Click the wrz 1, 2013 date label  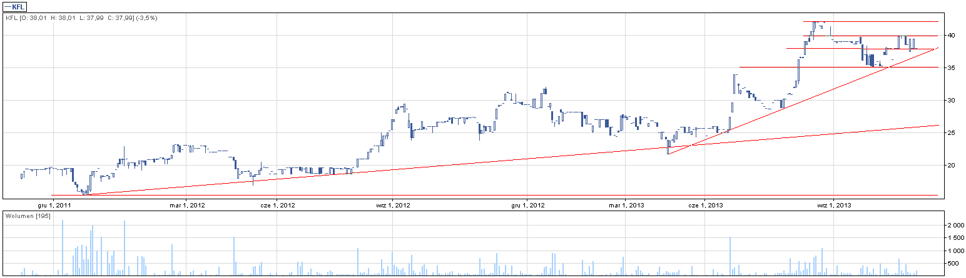point(835,204)
